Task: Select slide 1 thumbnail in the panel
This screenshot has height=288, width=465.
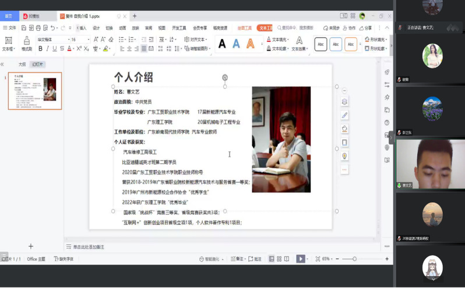Action: [35, 91]
